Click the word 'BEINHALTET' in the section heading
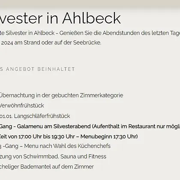The width and height of the screenshot is (180, 180). [56, 69]
